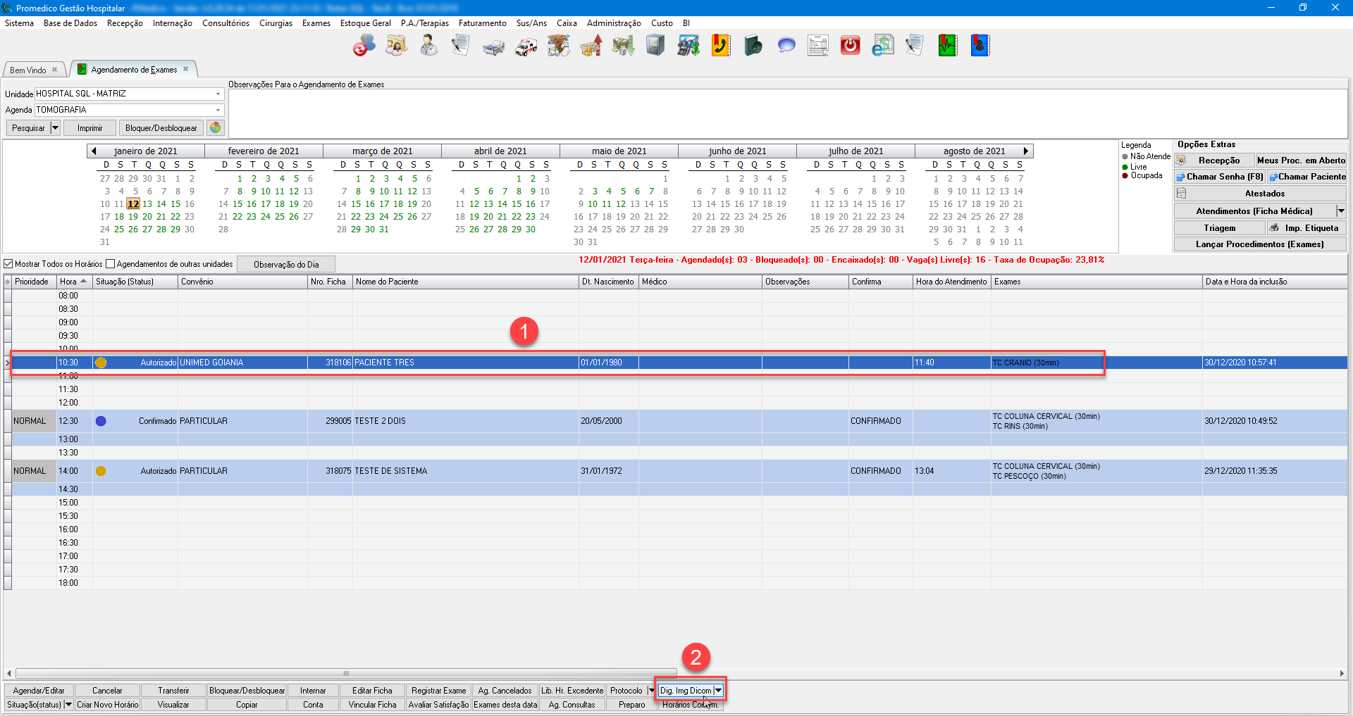Open the safe vault toolbar icon

click(655, 46)
